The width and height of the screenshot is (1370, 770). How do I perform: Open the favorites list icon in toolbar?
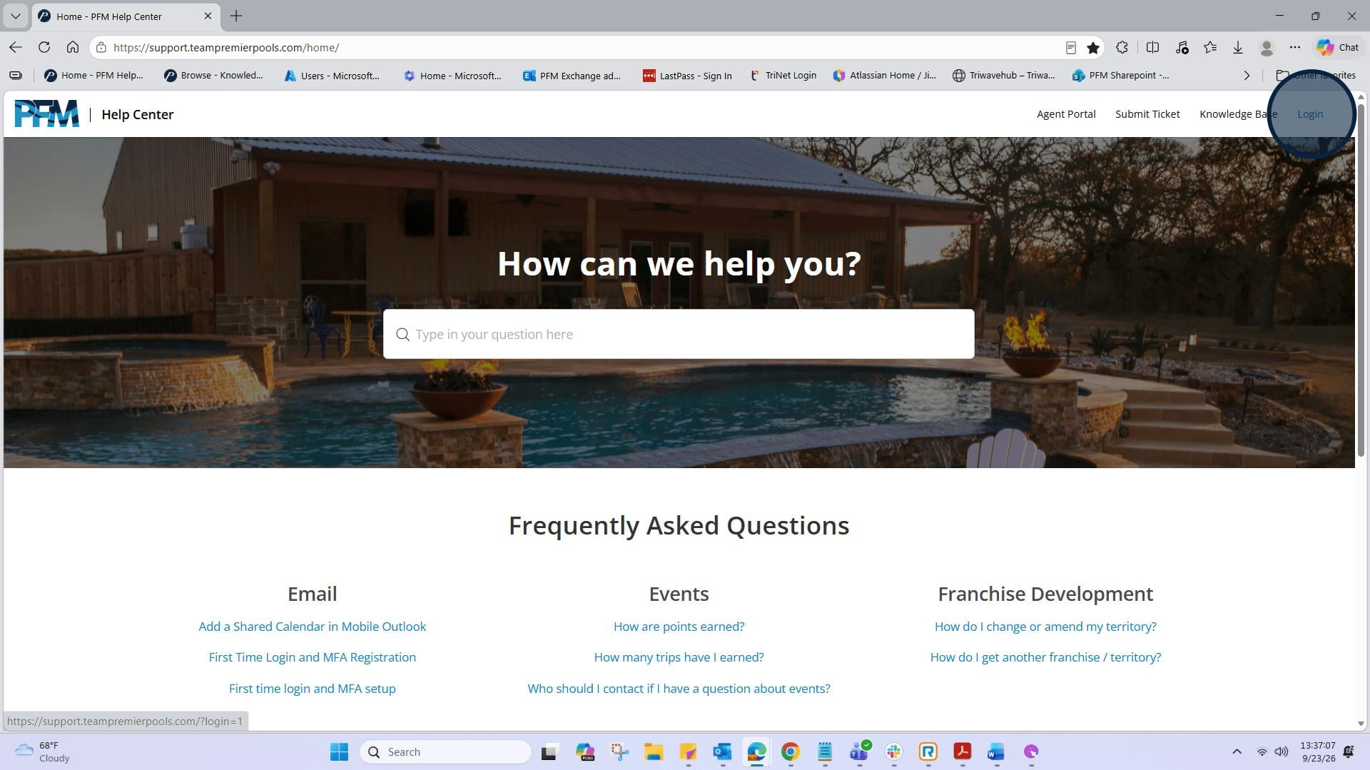pyautogui.click(x=1210, y=47)
